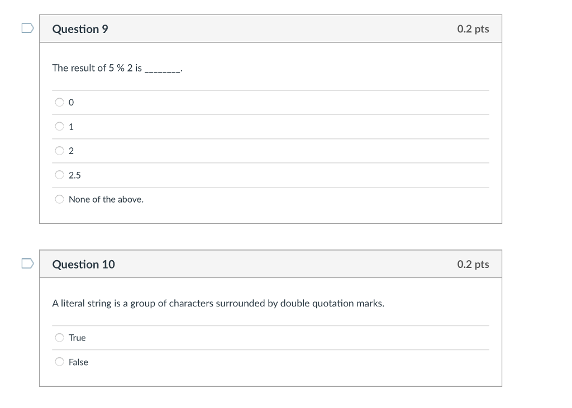Click the question text about 5 % 2

(x=117, y=68)
